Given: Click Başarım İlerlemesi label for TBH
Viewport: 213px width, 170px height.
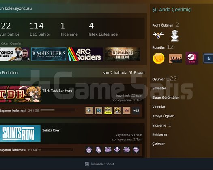Looking at the screenshot, I should pyautogui.click(x=13, y=110).
